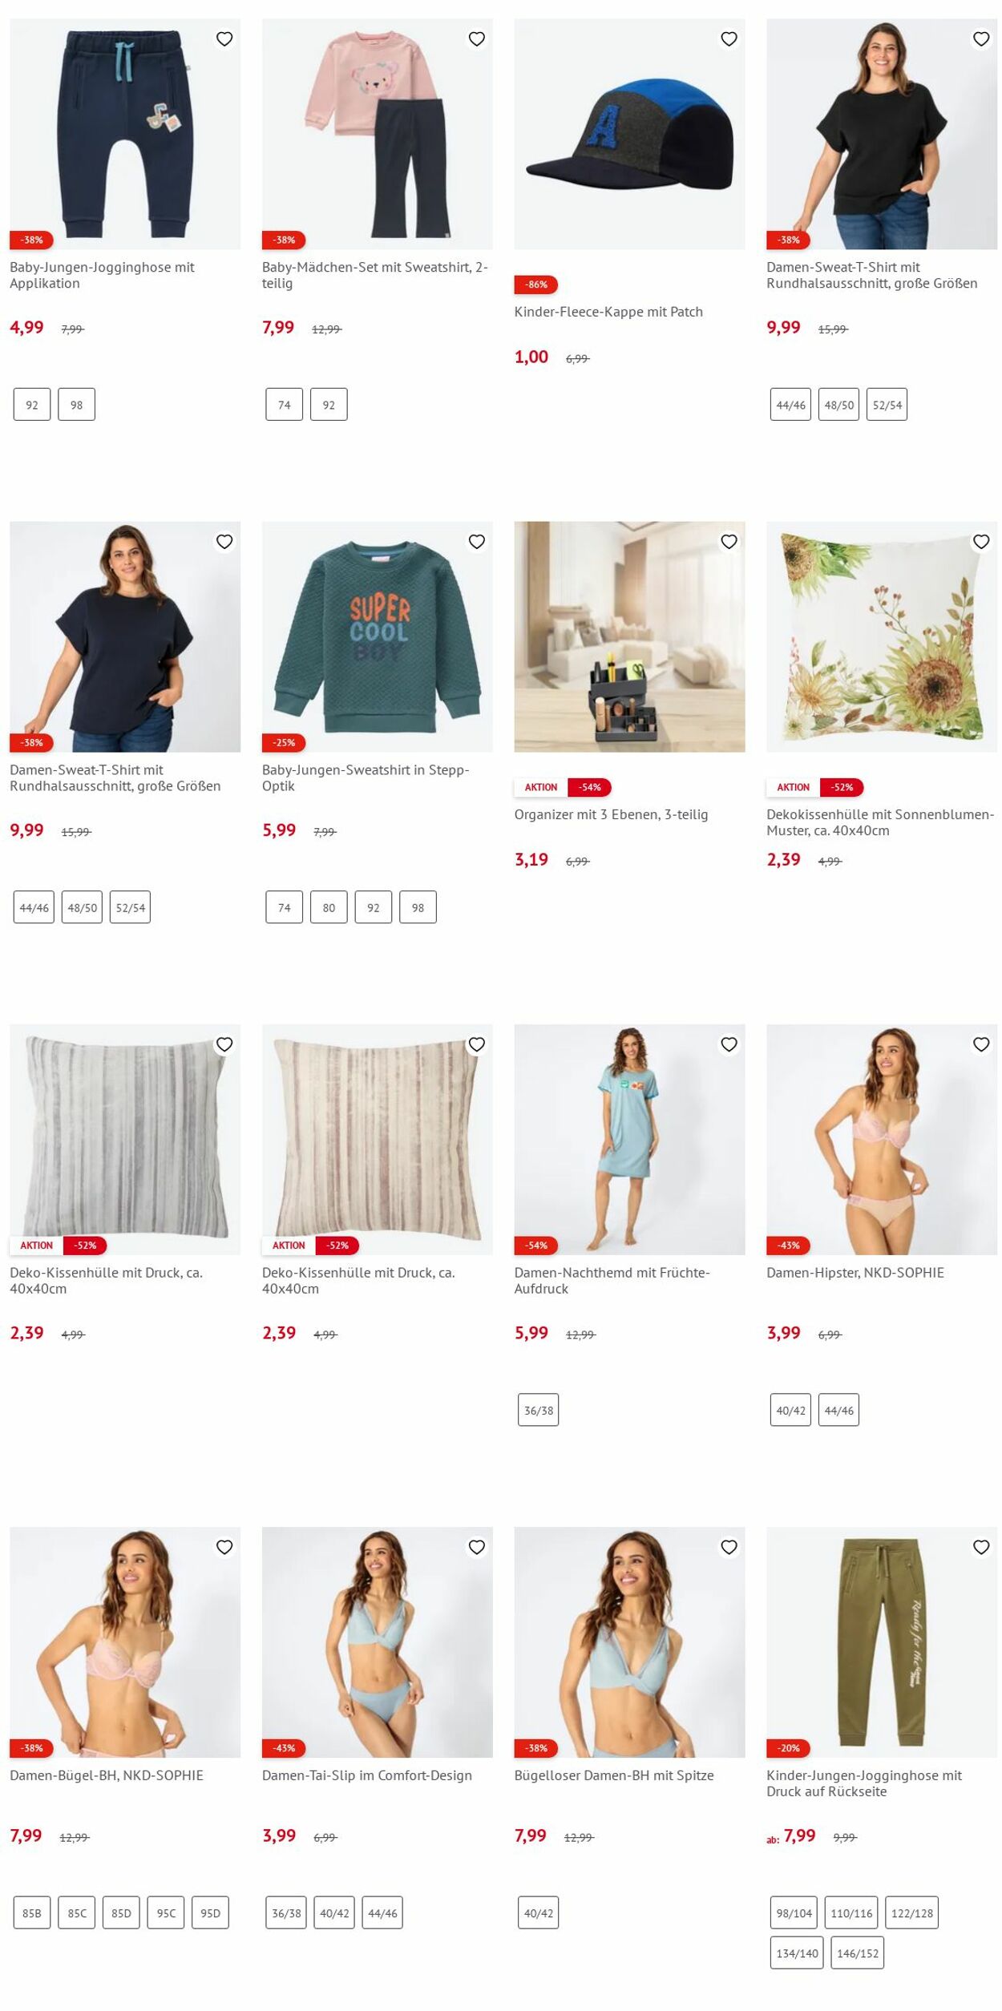Select size 44/46 for Damen-Tai-Slip
Viewport: 1002px width, 2011px height.
click(x=382, y=1913)
